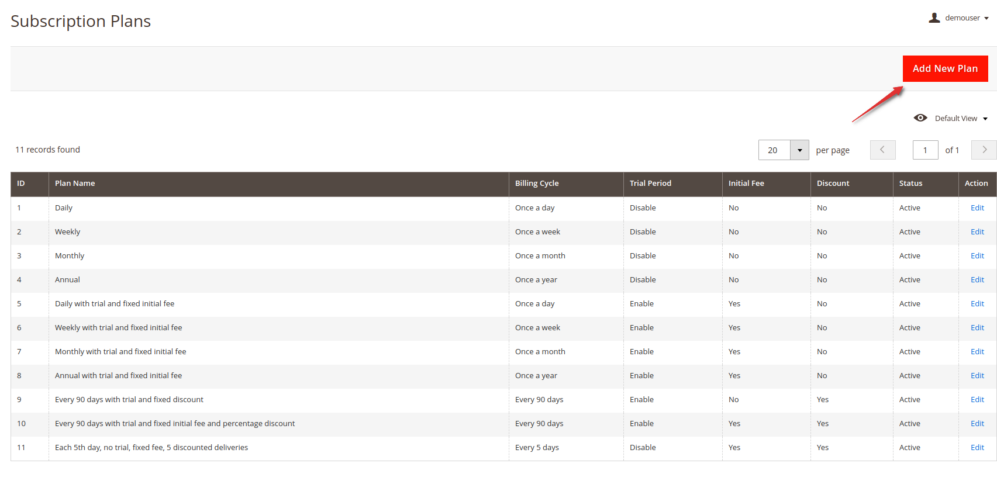Edit the Weekly plan
Viewport: 997px width, 484px height.
(x=977, y=232)
